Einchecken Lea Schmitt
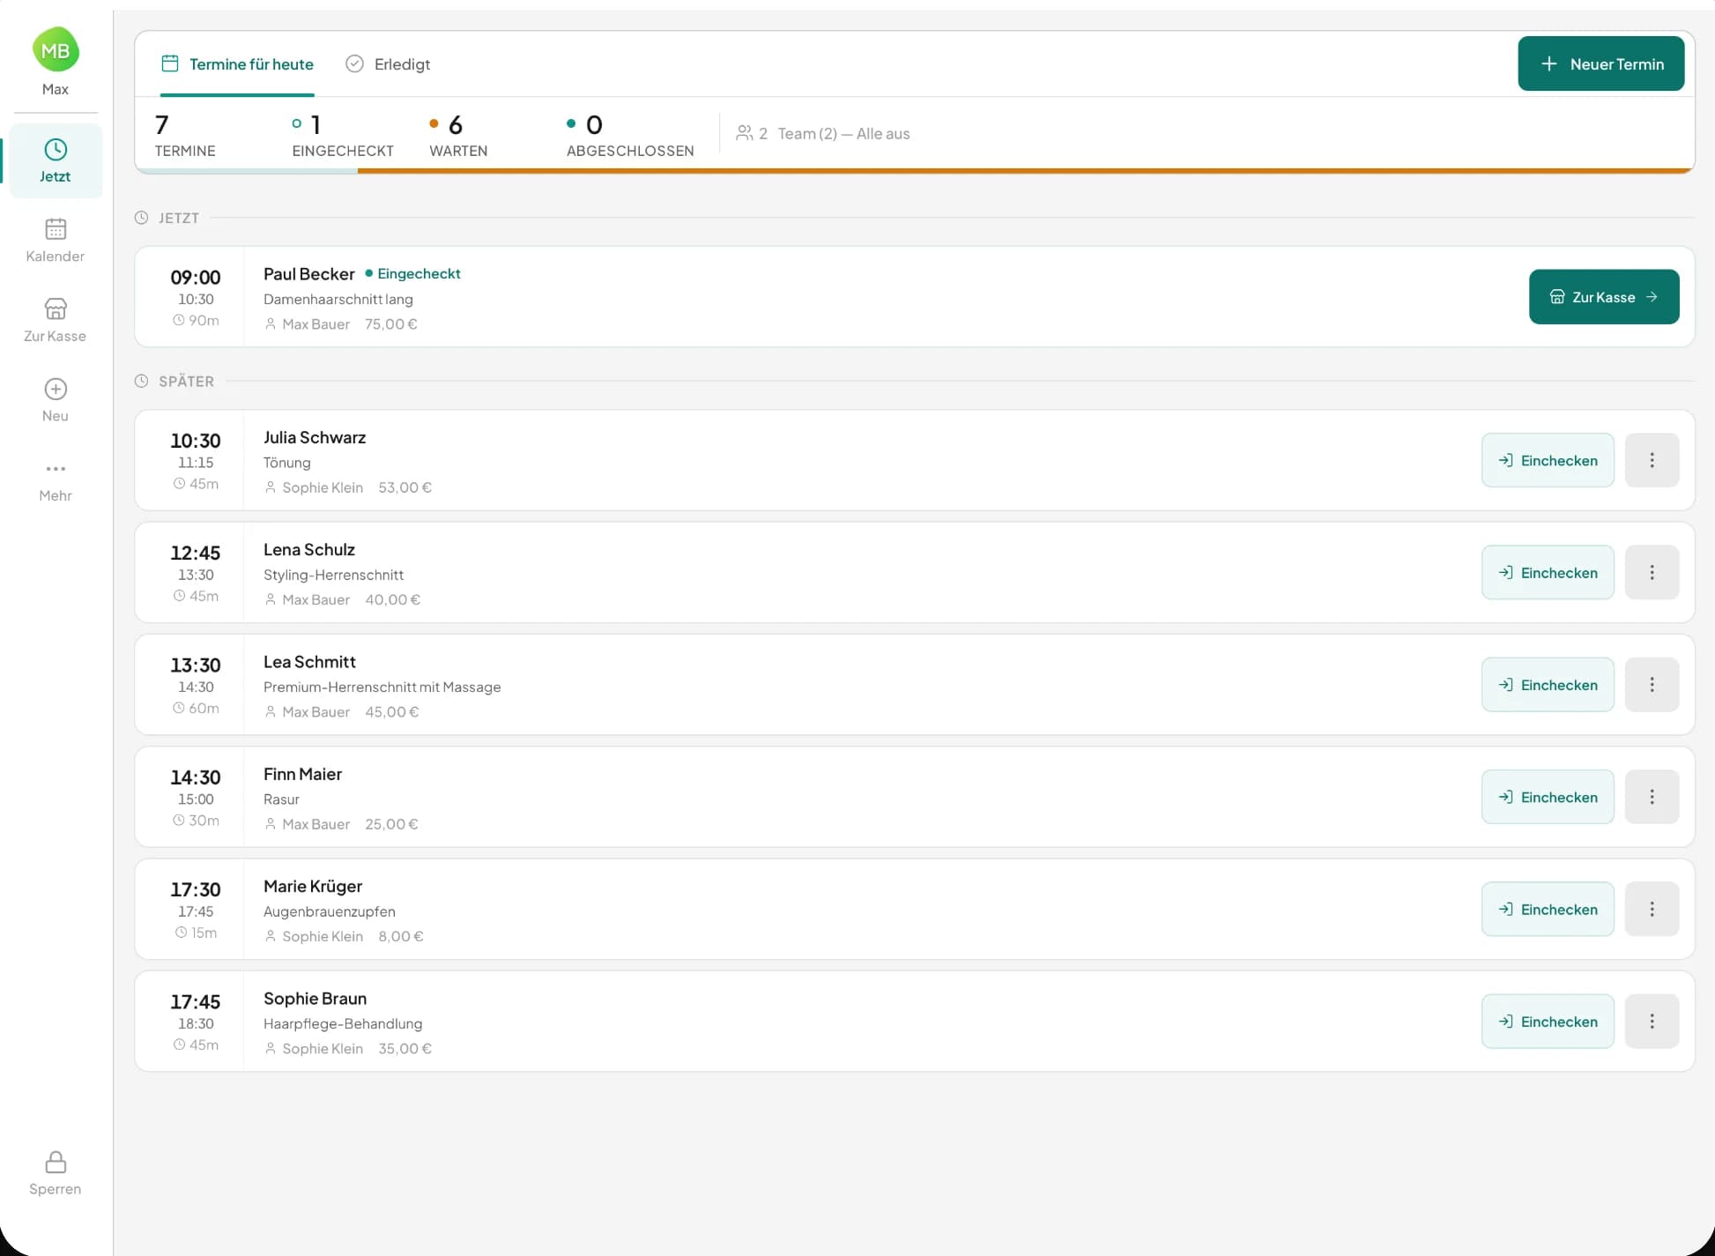 1548,685
